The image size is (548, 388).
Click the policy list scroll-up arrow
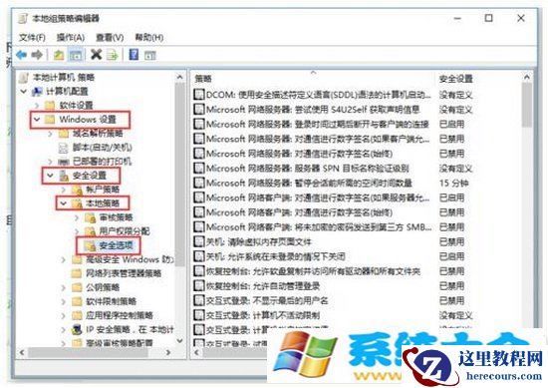point(527,77)
